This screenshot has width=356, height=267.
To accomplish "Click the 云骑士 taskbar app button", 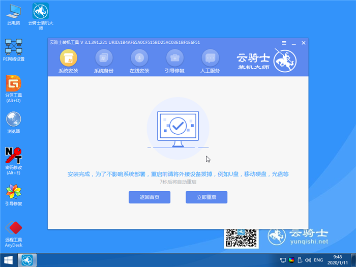I will (27, 260).
